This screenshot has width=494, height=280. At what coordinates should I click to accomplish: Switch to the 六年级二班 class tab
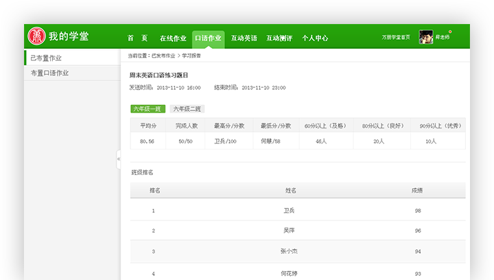click(x=187, y=108)
